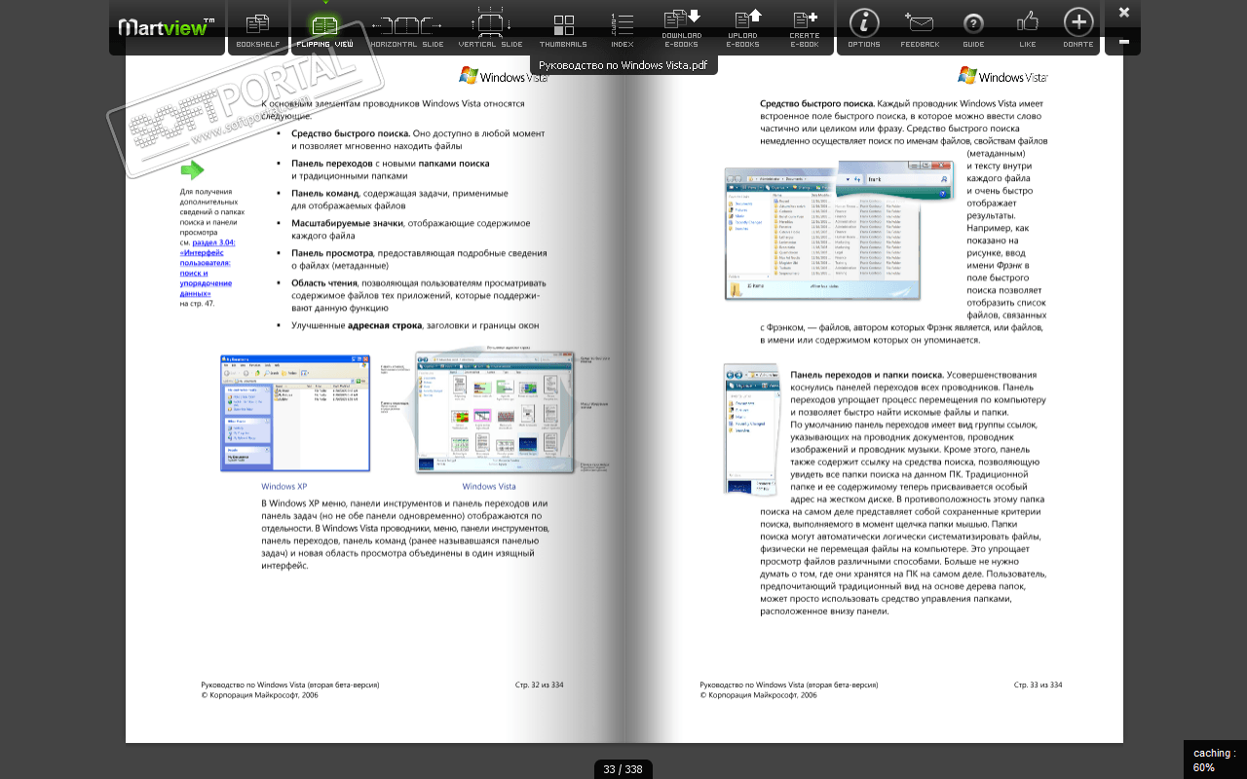Screen dimensions: 1247x779
Task: Select Vertical Slide reading mode
Action: pyautogui.click(x=490, y=28)
